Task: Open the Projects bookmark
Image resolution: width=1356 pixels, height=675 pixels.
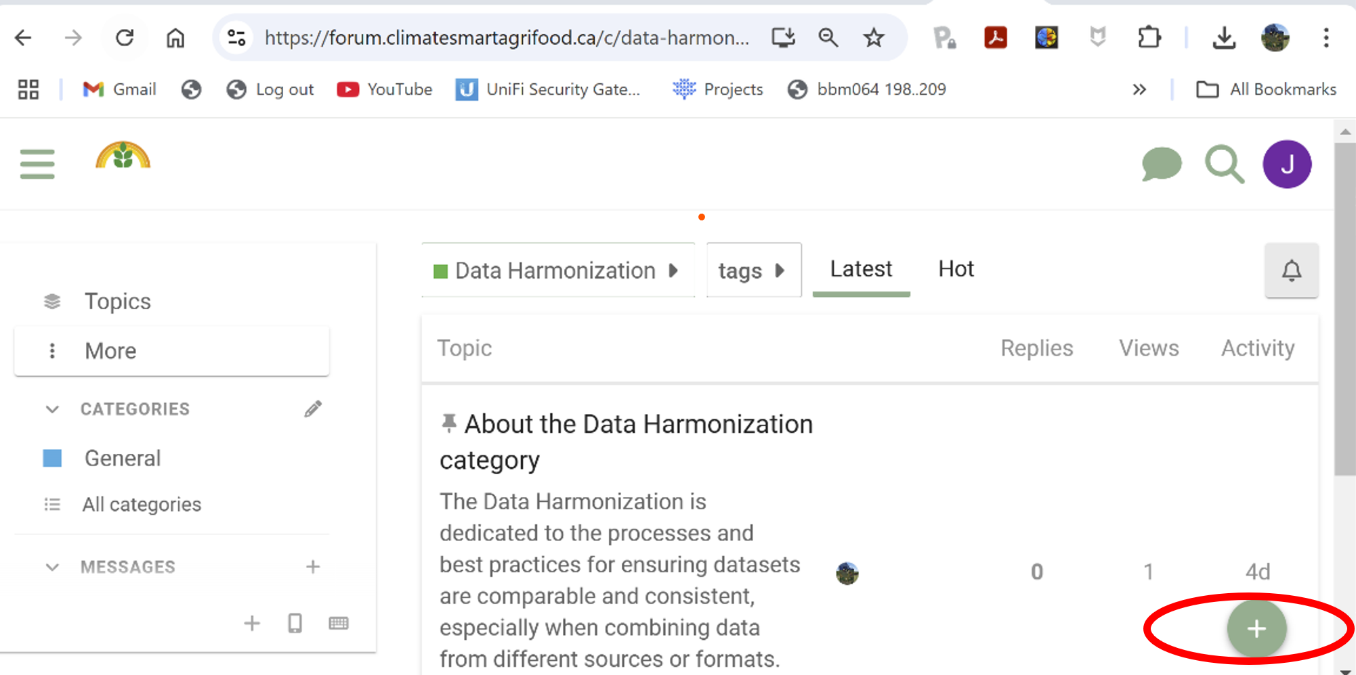Action: (x=717, y=89)
